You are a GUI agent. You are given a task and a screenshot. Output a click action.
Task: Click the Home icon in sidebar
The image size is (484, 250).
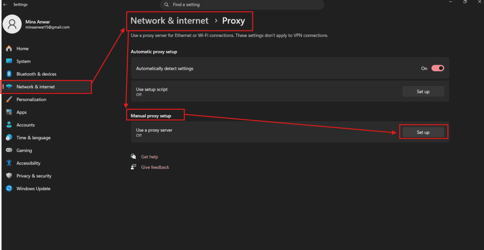[9, 49]
